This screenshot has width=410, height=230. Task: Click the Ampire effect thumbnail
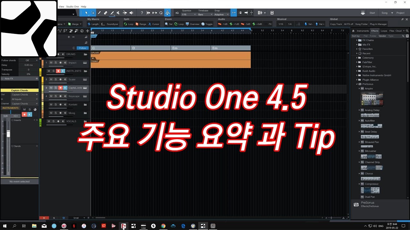click(372, 99)
